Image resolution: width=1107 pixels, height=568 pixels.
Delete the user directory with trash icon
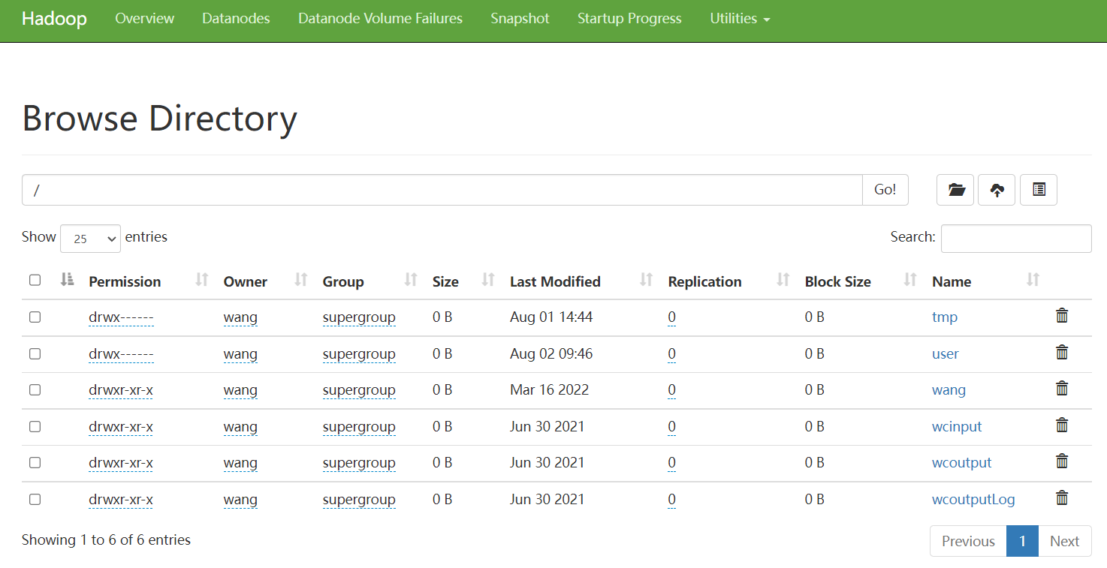pos(1062,352)
